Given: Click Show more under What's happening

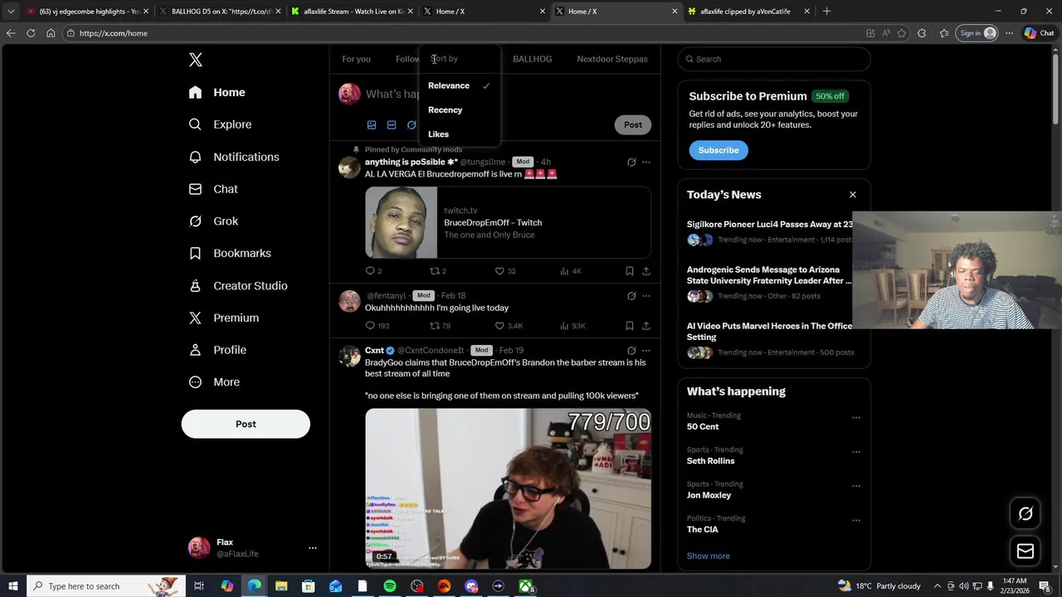Looking at the screenshot, I should pyautogui.click(x=709, y=556).
